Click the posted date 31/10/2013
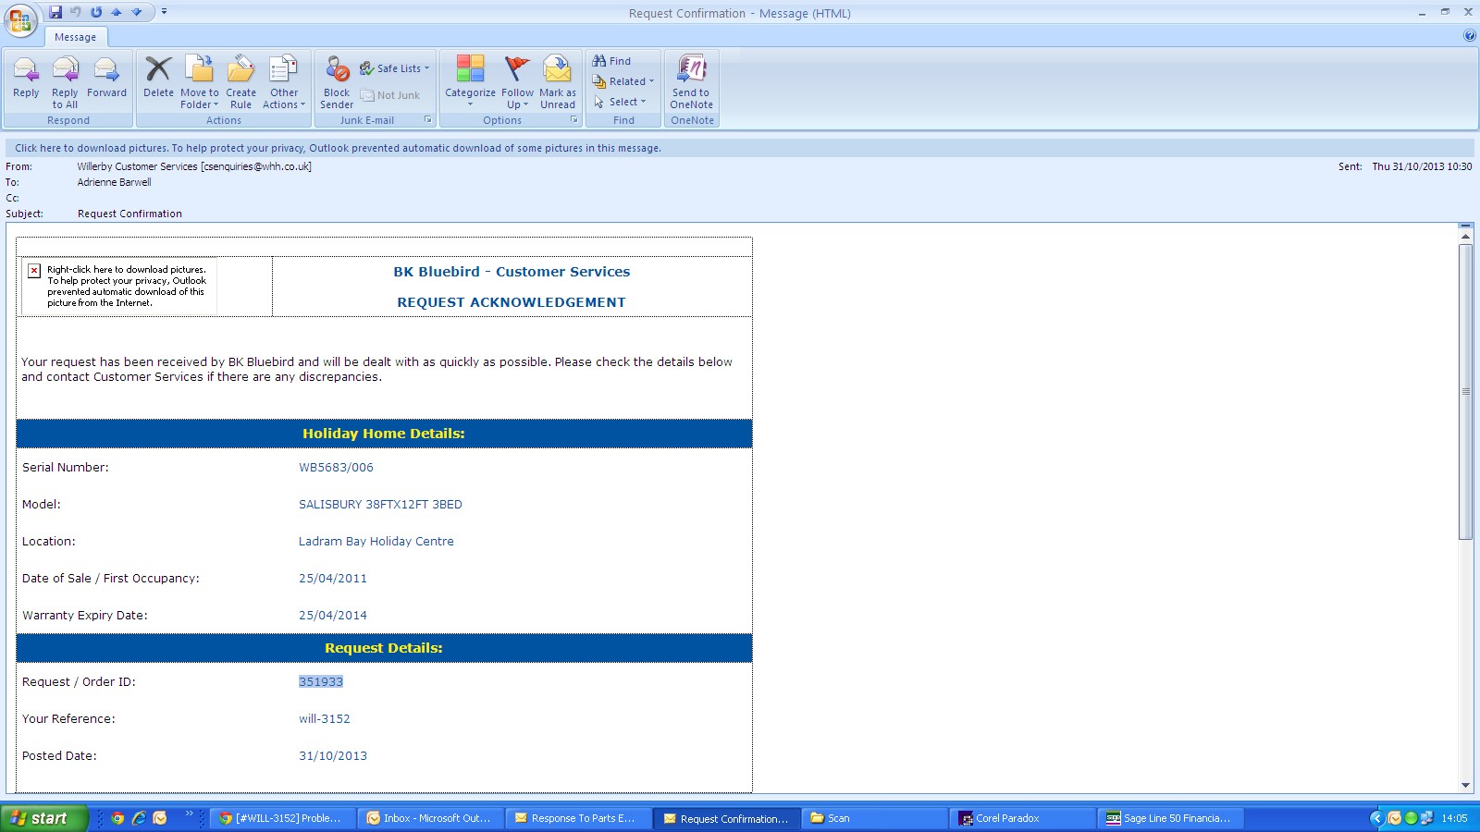The image size is (1480, 832). (x=333, y=755)
